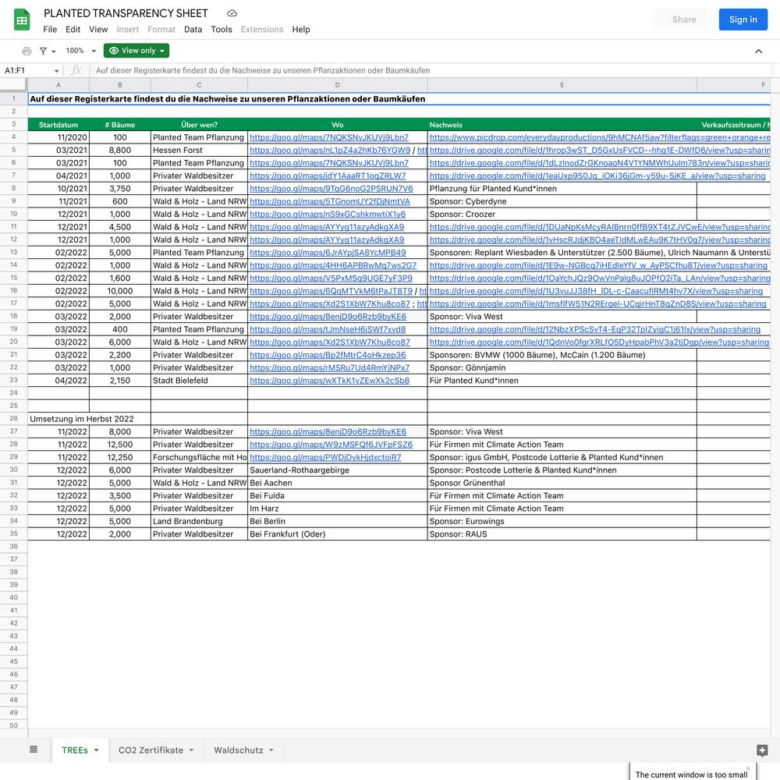Click the '# Bäume' header cell

(120, 124)
